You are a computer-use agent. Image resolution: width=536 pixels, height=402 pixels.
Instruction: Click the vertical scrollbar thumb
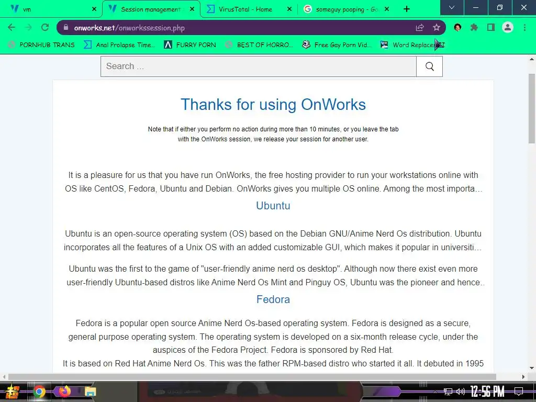(532, 108)
